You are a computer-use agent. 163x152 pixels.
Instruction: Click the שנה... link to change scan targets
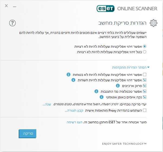[x=47, y=104]
